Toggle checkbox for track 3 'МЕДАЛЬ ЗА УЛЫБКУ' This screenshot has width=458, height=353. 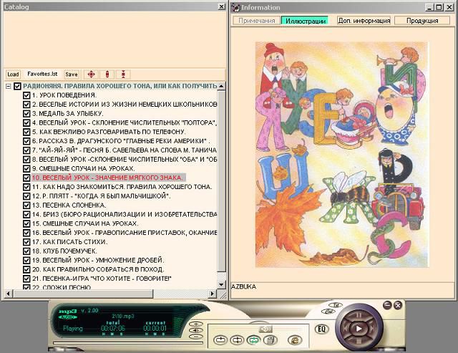tap(26, 113)
